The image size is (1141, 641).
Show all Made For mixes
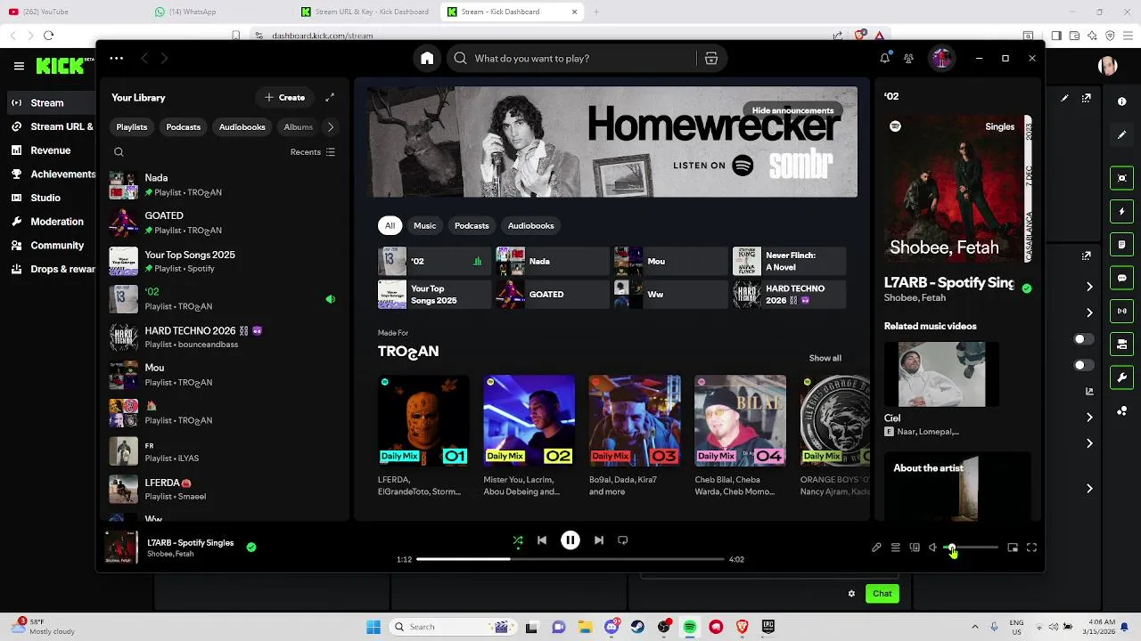(x=825, y=358)
